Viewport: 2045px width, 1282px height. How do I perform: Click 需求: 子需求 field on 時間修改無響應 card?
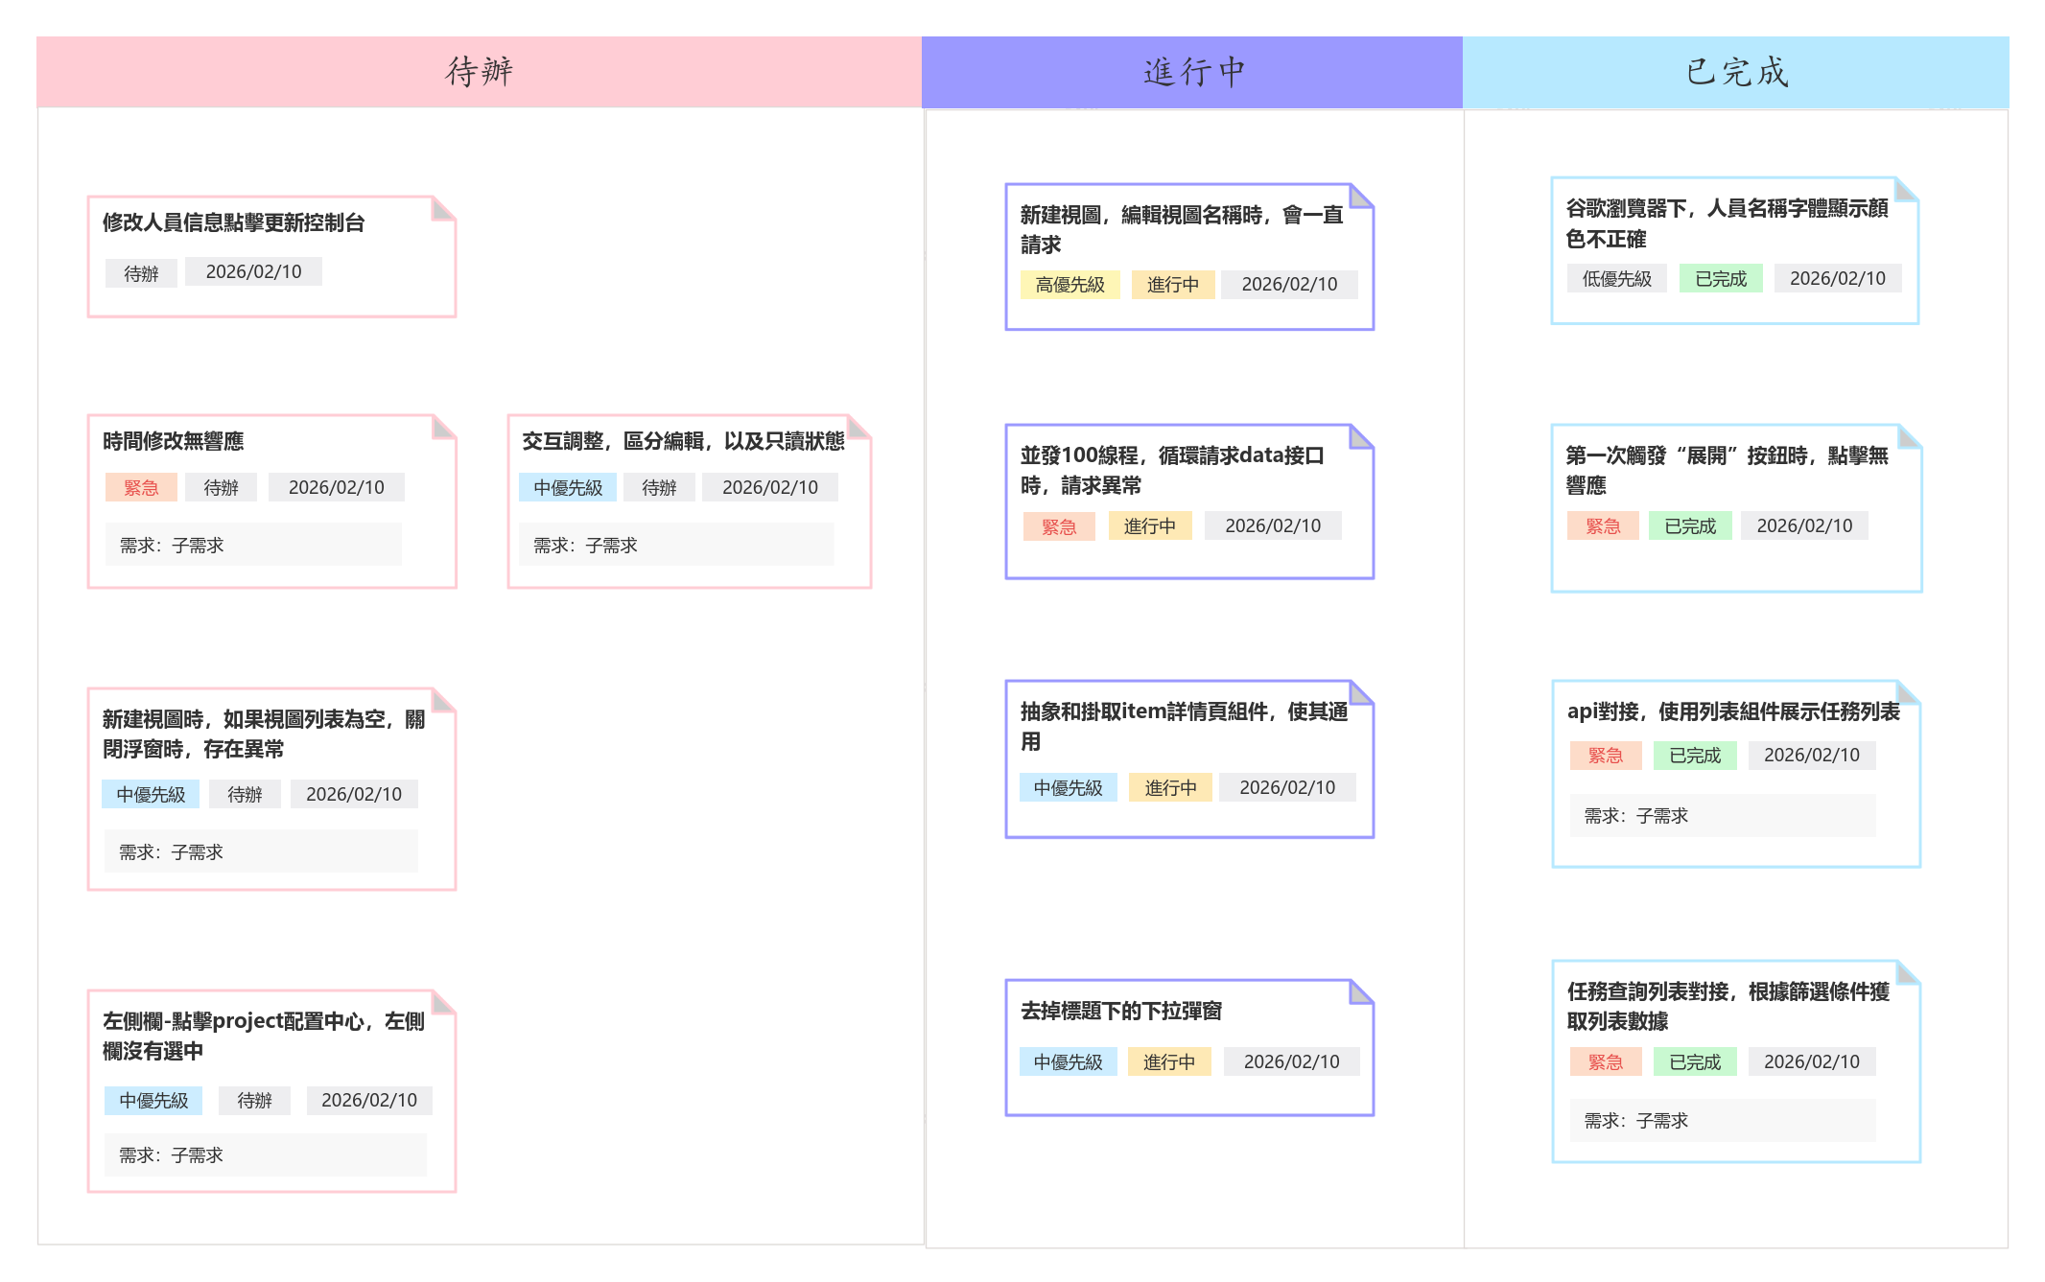[253, 545]
